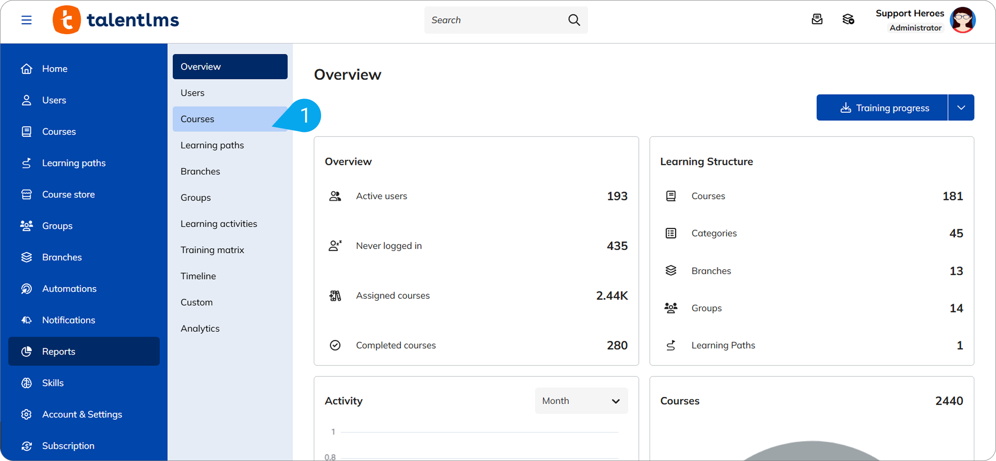Expand the Training progress dropdown arrow
996x461 pixels.
tap(961, 108)
